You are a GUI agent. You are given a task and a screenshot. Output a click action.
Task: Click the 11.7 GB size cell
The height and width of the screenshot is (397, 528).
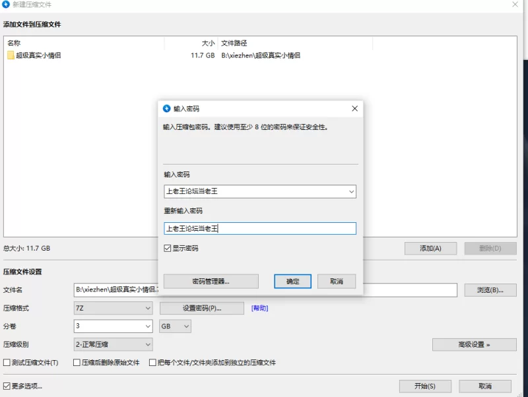pos(203,55)
